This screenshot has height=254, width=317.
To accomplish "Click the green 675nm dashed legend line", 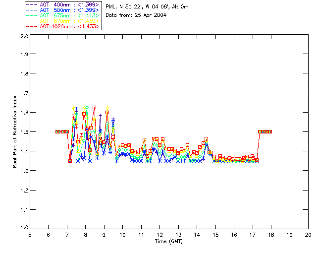I will click(32, 15).
